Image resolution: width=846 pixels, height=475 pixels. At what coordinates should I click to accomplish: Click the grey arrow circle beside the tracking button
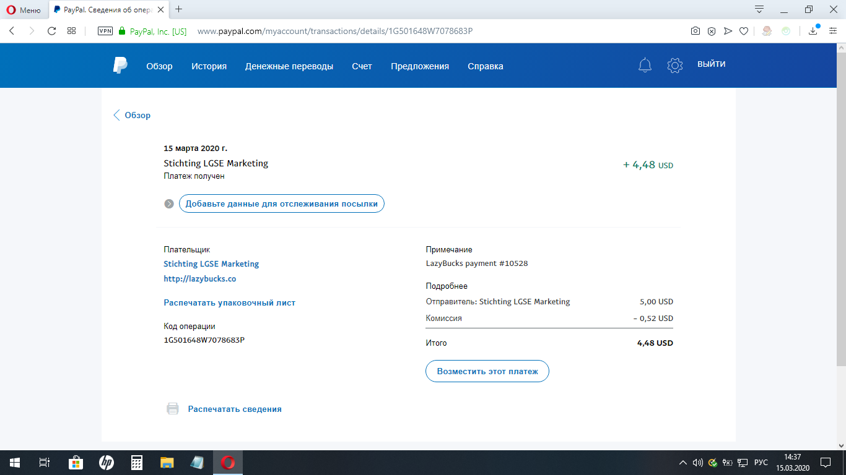click(x=169, y=204)
